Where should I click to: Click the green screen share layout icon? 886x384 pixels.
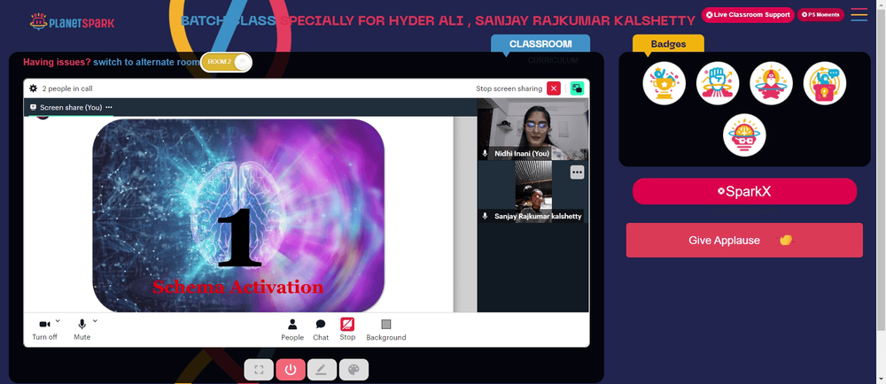pyautogui.click(x=577, y=88)
